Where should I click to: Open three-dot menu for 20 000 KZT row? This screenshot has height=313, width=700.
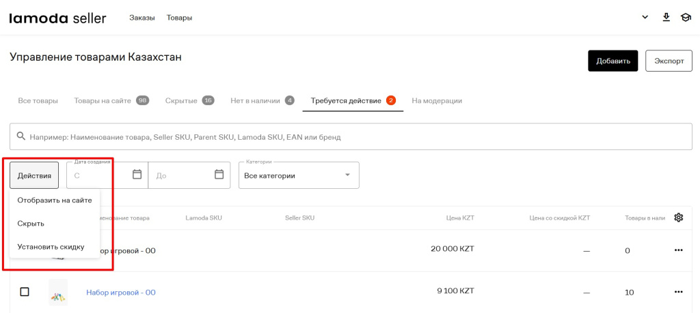pyautogui.click(x=678, y=250)
